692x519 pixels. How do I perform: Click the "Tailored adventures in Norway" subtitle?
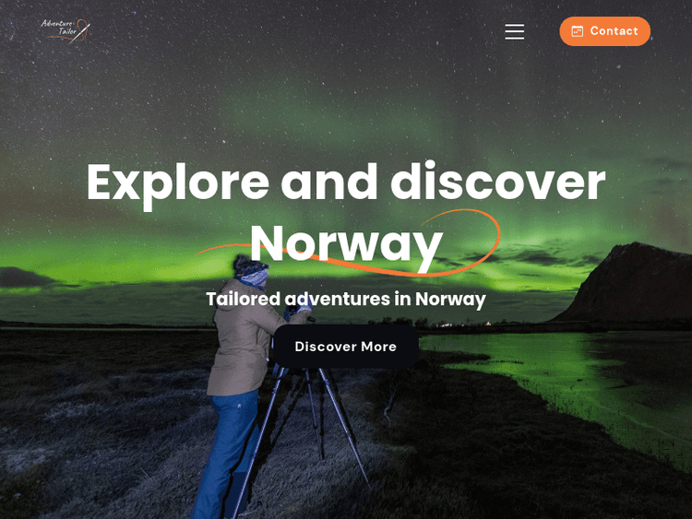coord(346,299)
